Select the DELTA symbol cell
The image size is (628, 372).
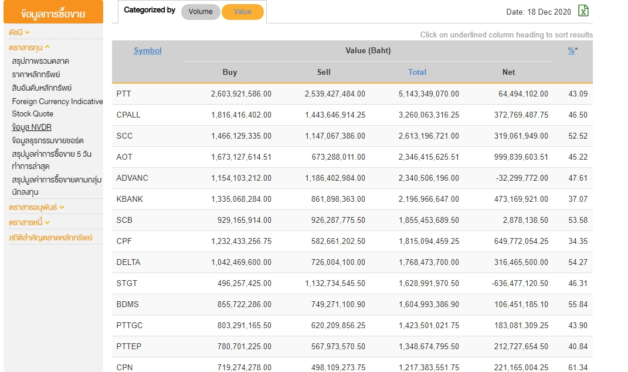click(x=128, y=262)
